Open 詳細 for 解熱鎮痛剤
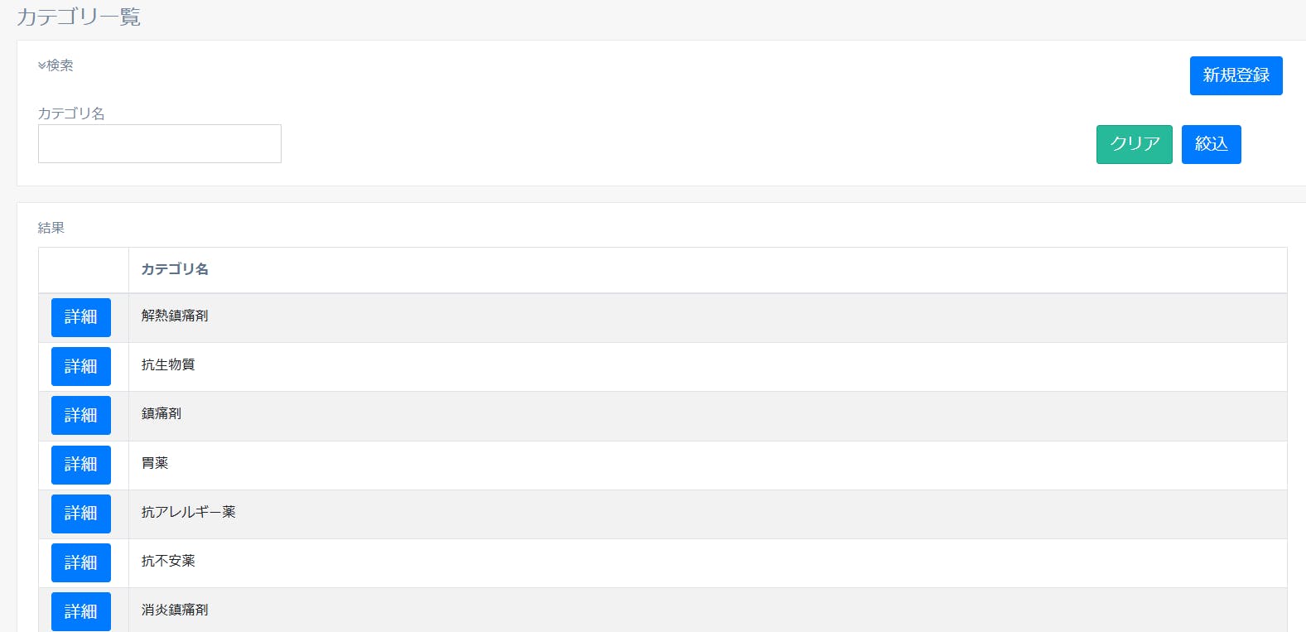This screenshot has width=1306, height=632. tap(81, 317)
